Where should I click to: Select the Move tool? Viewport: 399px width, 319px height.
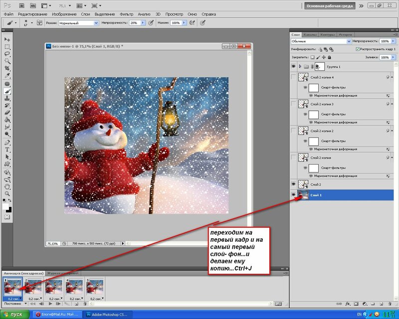(x=7, y=39)
